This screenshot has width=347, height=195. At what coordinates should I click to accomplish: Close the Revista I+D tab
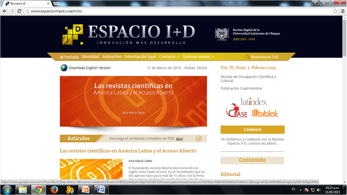[48, 3]
